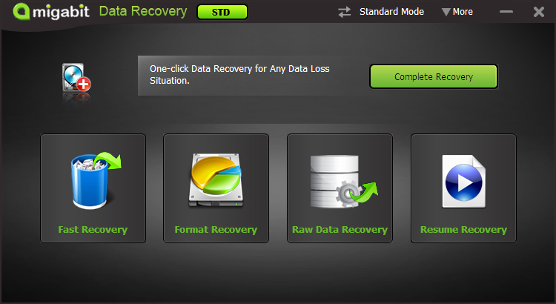Select the pie-chart hard drive Format Recovery icon

(216, 181)
